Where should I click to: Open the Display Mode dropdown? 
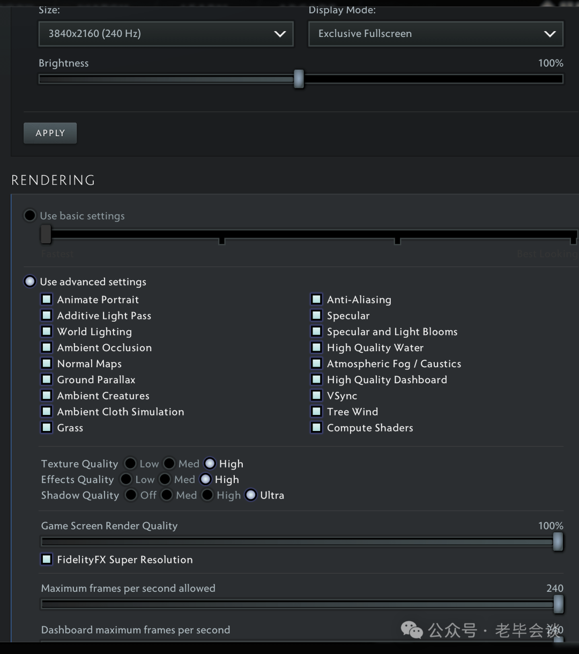pyautogui.click(x=436, y=34)
